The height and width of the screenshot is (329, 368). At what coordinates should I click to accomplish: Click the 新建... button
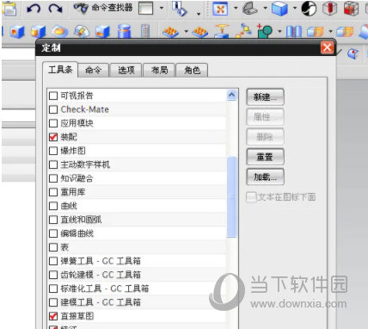click(x=265, y=97)
